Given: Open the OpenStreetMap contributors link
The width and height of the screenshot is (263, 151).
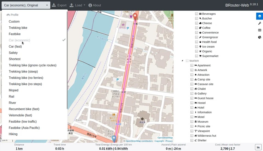Looking at the screenshot, I should 139,141.
